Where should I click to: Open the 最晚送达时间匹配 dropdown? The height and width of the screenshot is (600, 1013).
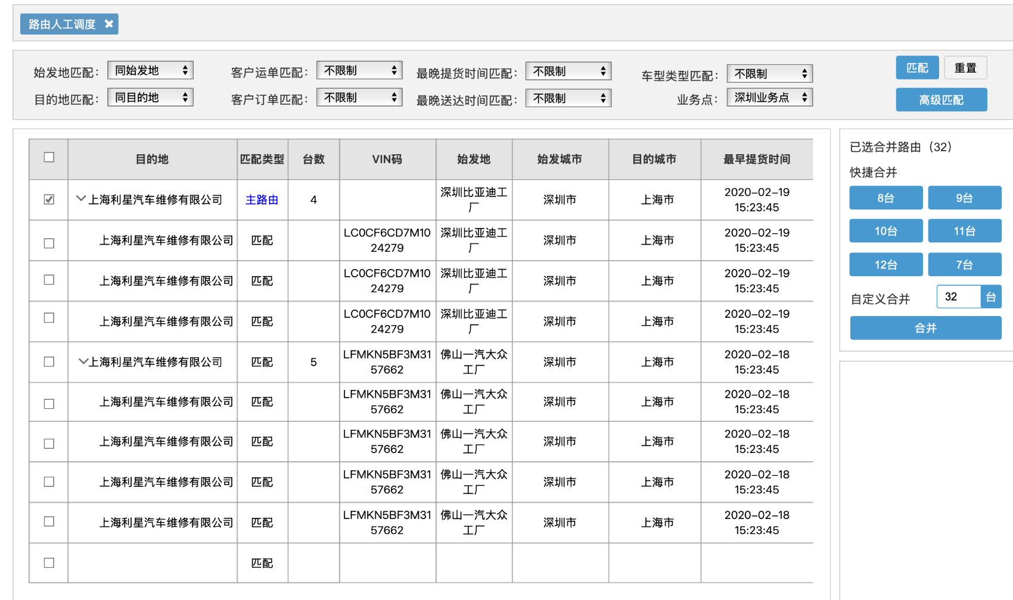coord(567,97)
